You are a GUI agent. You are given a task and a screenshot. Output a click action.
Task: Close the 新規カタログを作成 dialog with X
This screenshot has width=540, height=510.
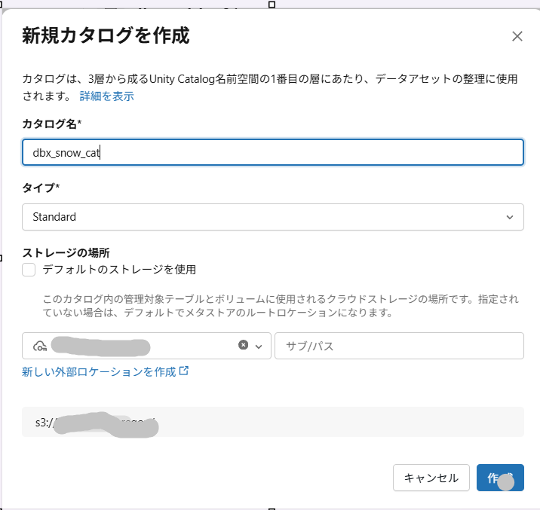(517, 36)
